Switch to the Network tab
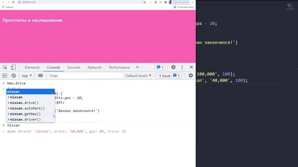 pyautogui.click(x=95, y=67)
